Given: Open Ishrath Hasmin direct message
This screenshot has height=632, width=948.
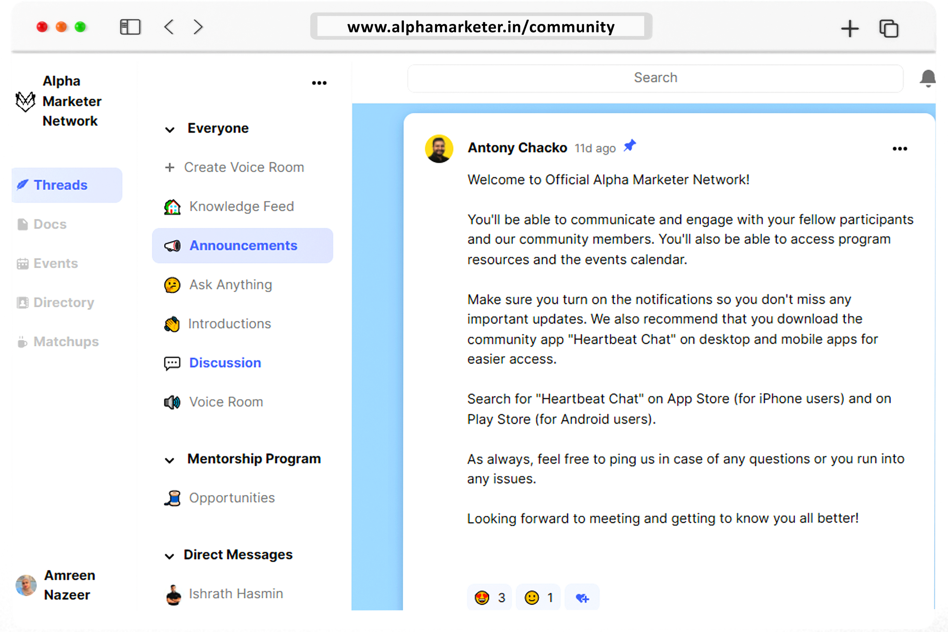Looking at the screenshot, I should (x=235, y=594).
